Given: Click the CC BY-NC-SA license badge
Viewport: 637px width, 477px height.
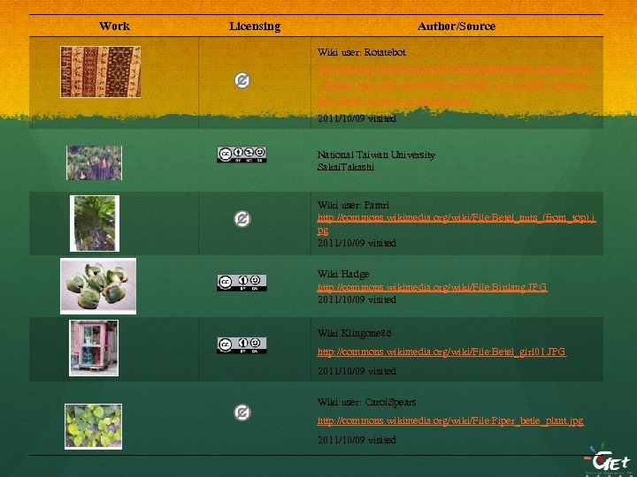Looking at the screenshot, I should pyautogui.click(x=242, y=154).
